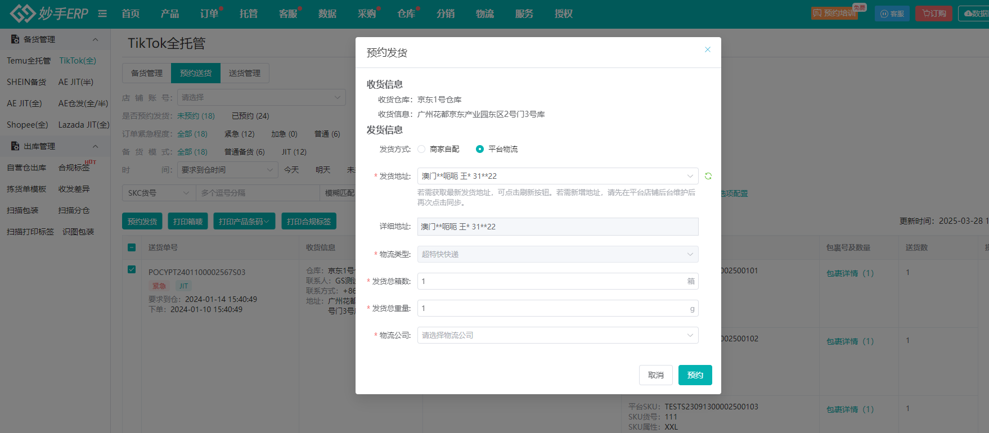Filter urgency by 紧急 (12)

(x=240, y=134)
